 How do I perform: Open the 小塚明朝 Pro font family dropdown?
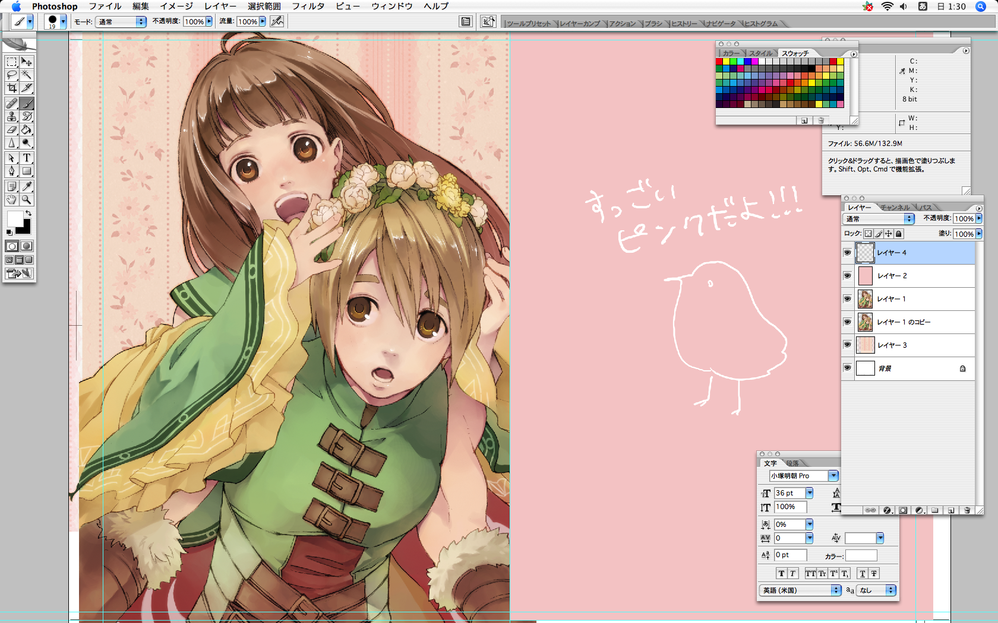[x=833, y=476]
